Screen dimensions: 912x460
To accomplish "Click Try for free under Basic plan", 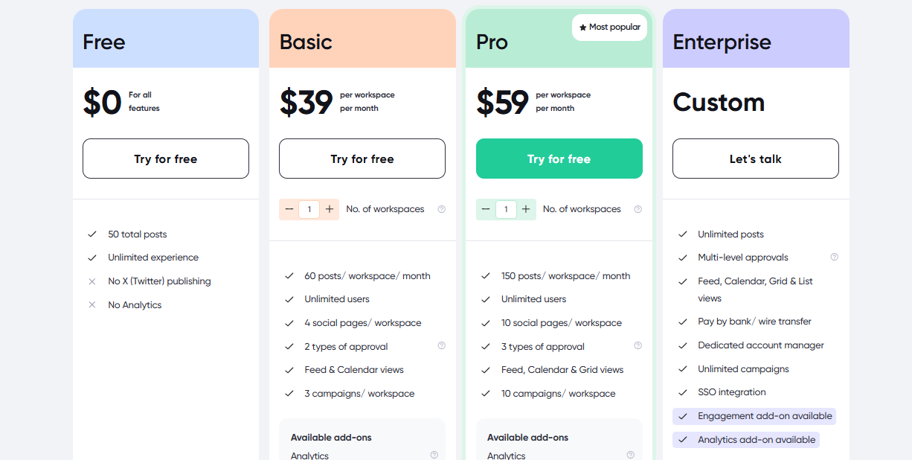I will pos(362,159).
